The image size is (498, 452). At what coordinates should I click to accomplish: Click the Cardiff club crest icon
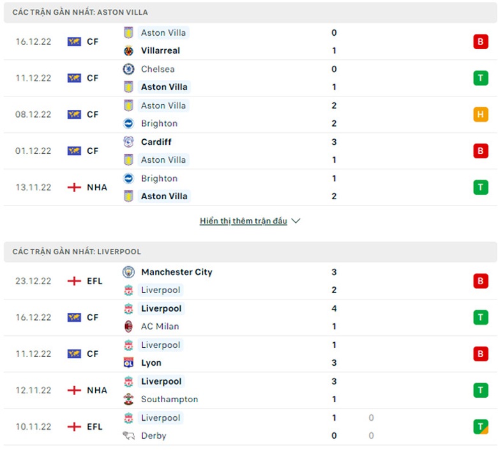coord(128,142)
